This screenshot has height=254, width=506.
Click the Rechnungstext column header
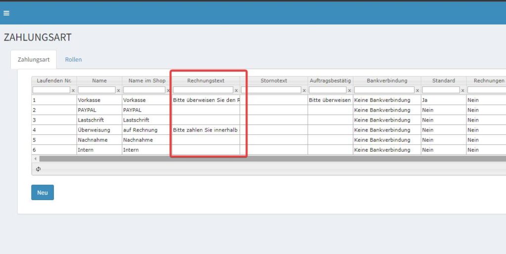point(206,81)
